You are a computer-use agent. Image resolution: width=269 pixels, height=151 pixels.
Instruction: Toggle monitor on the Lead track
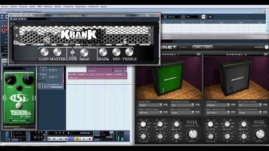pyautogui.click(x=46, y=70)
